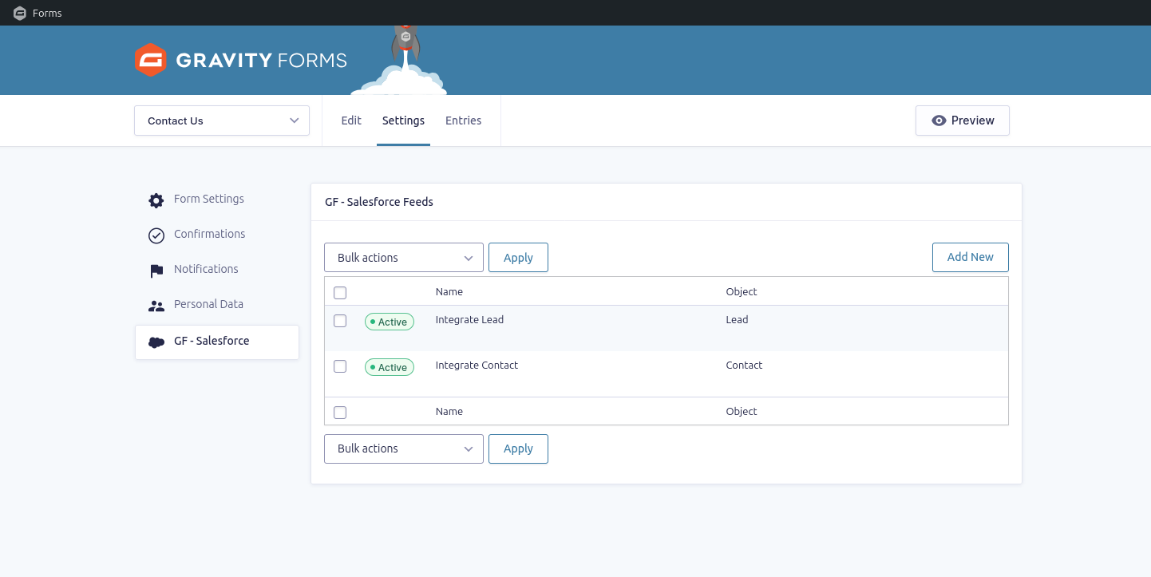Open the Integrate Contact feed name link
Viewport: 1151px width, 577px height.
477,365
